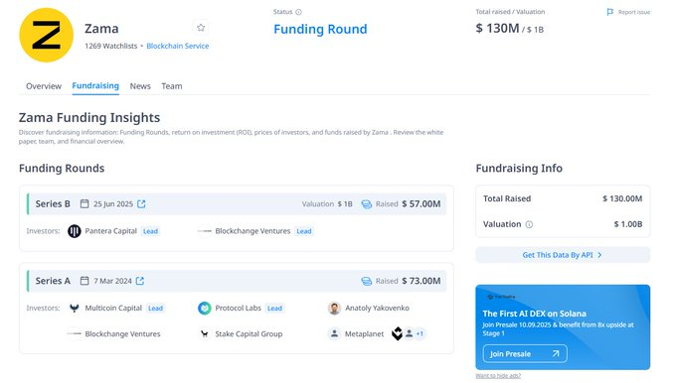Click the Zama yellow logo
This screenshot has width=676, height=383.
[46, 35]
